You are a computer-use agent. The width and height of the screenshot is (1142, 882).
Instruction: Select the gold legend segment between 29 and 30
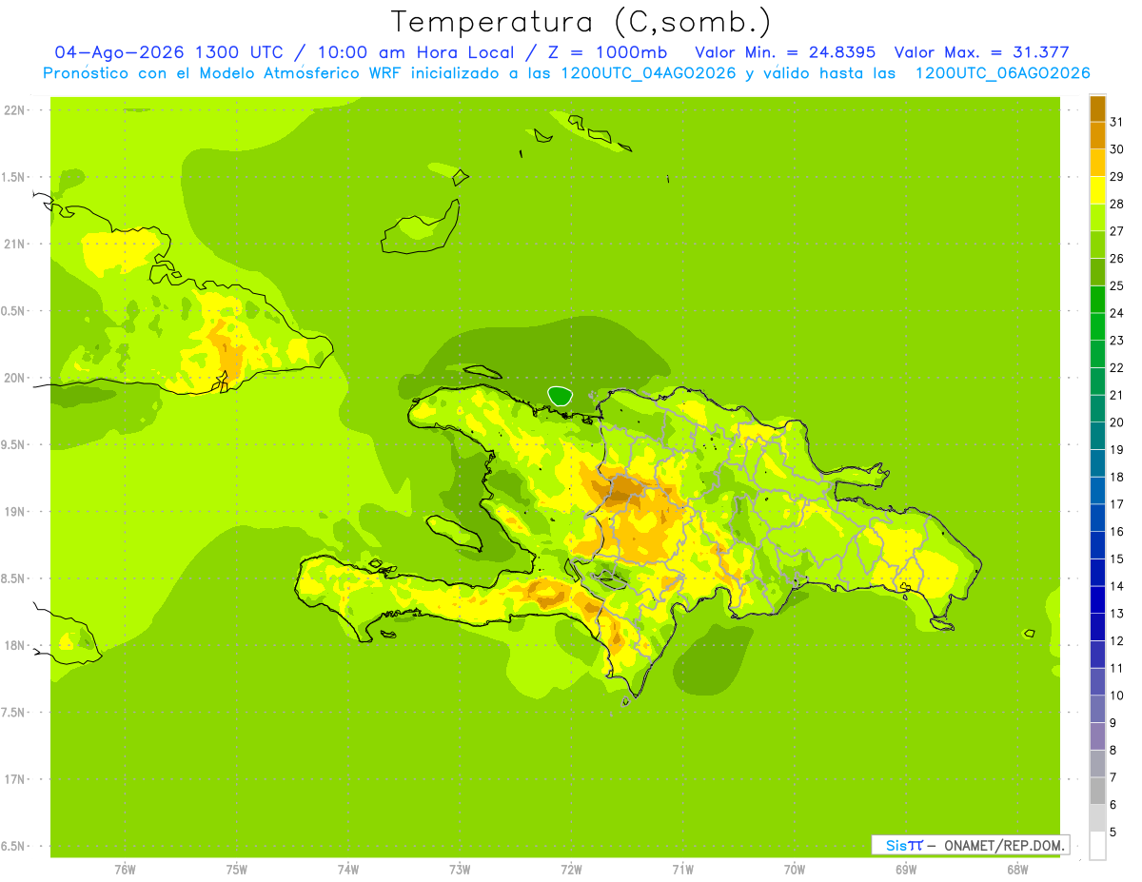(1097, 163)
